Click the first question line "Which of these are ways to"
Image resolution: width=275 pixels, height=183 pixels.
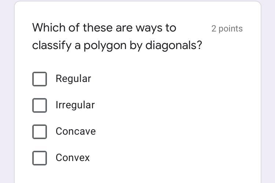click(x=104, y=28)
